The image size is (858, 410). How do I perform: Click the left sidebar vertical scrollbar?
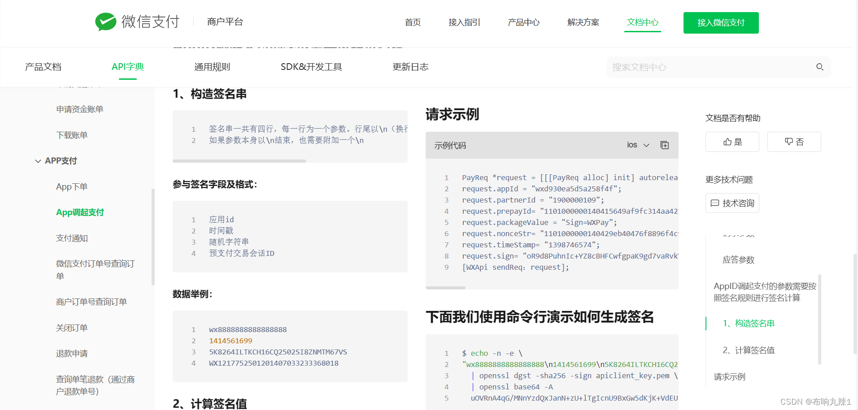click(x=153, y=237)
